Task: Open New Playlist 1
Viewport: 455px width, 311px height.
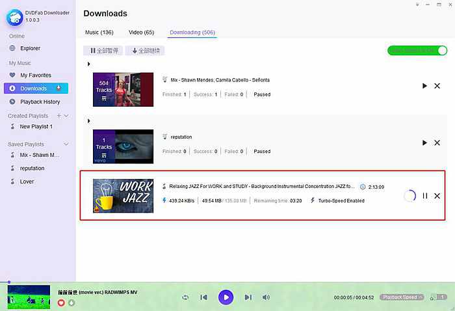Action: click(36, 127)
